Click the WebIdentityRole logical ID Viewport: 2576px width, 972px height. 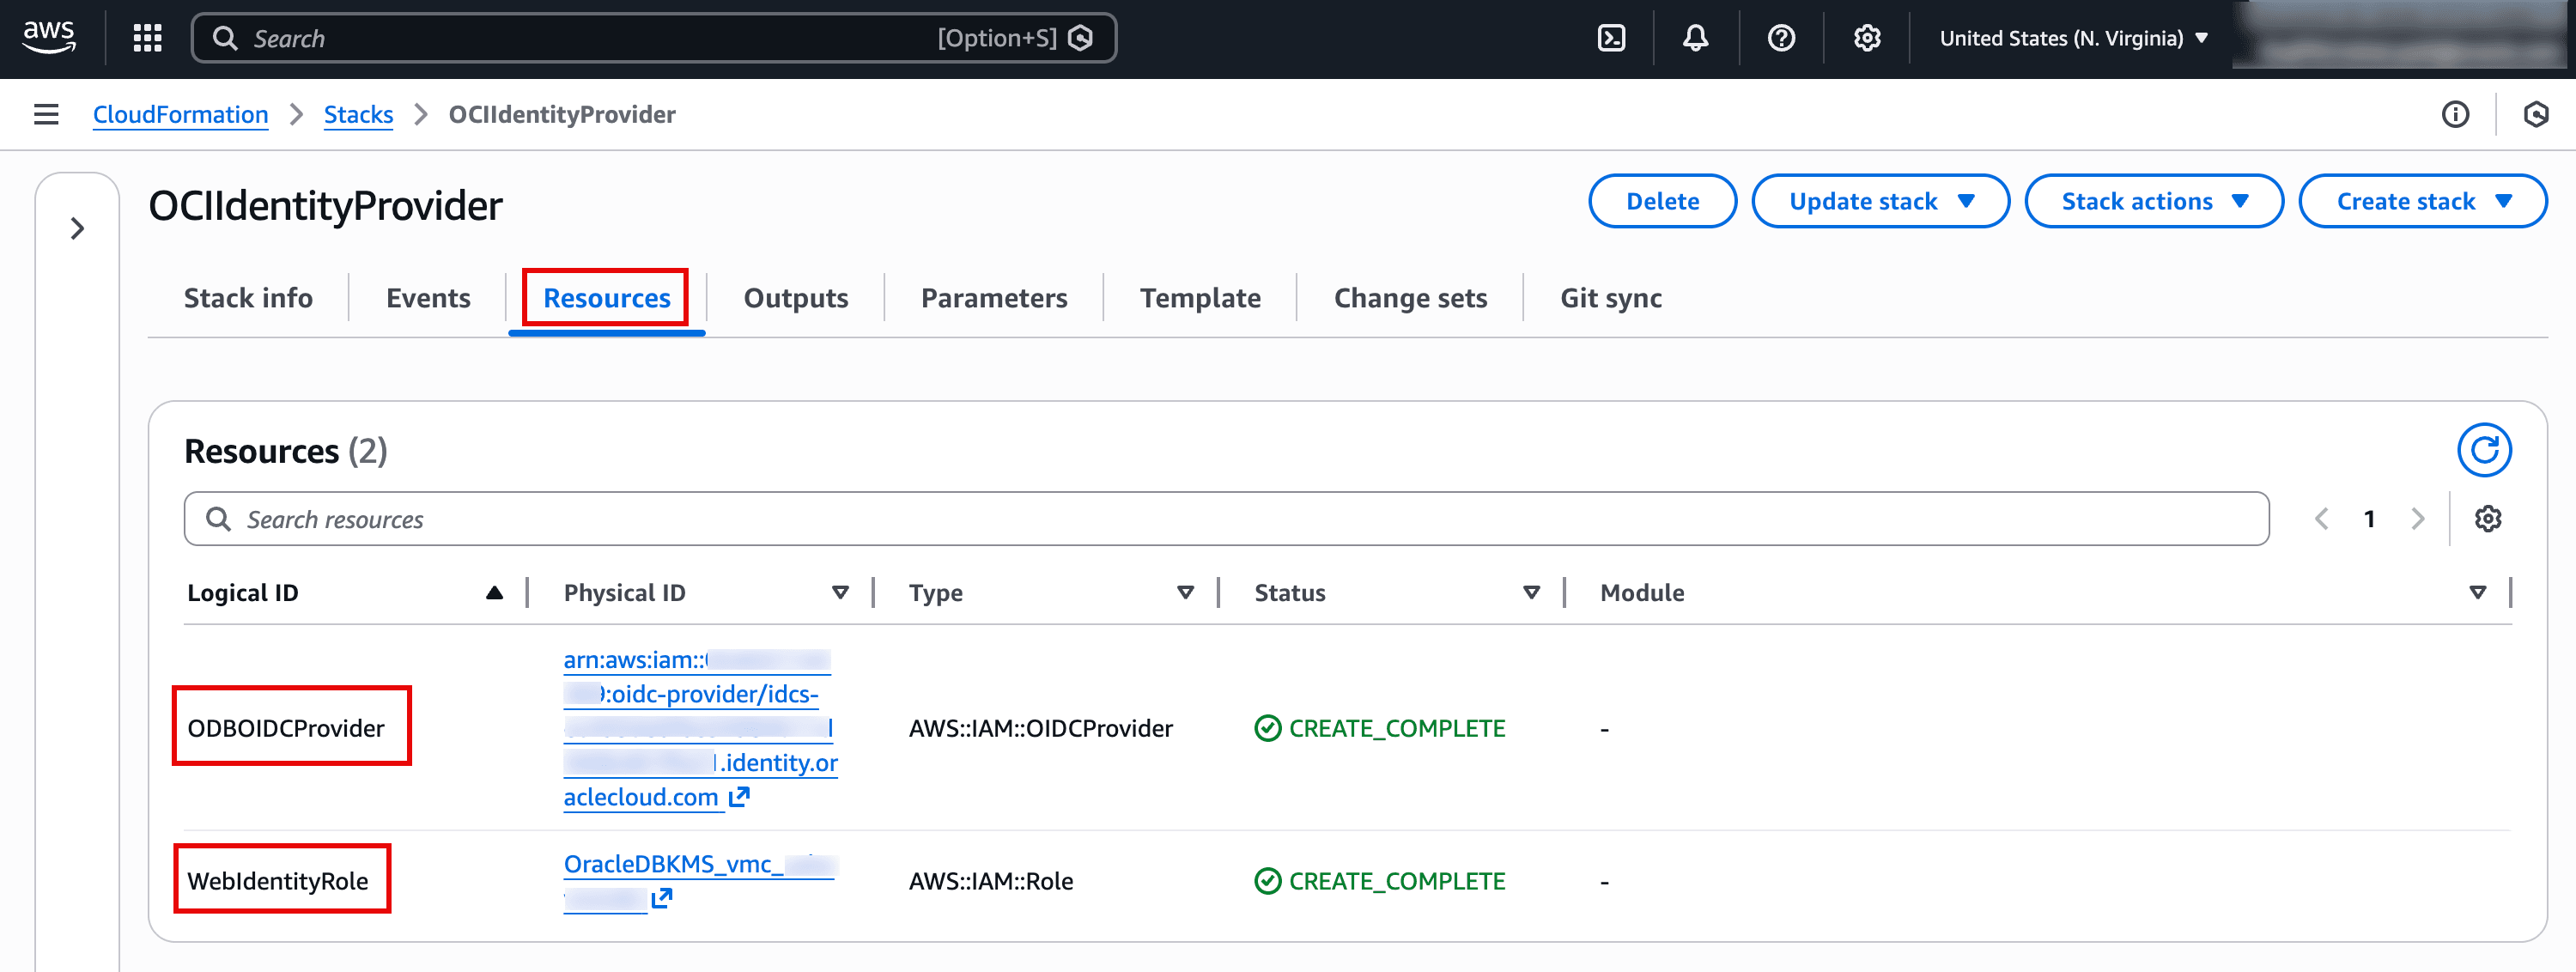278,880
